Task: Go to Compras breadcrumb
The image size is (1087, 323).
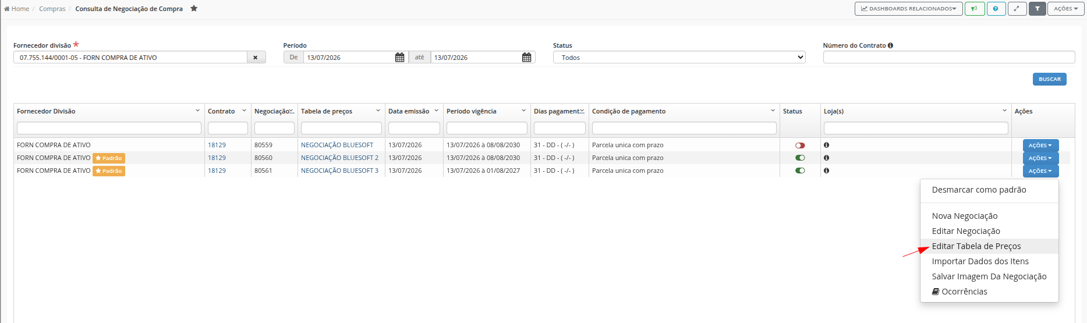Action: [52, 9]
